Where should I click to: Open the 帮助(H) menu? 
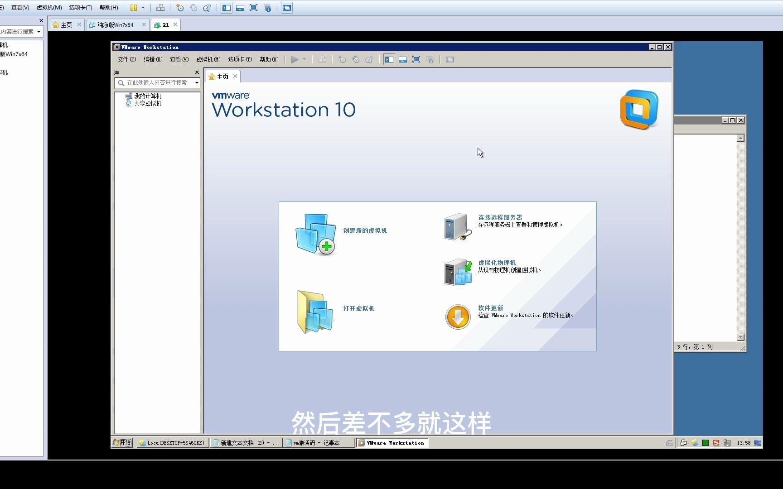pos(268,59)
